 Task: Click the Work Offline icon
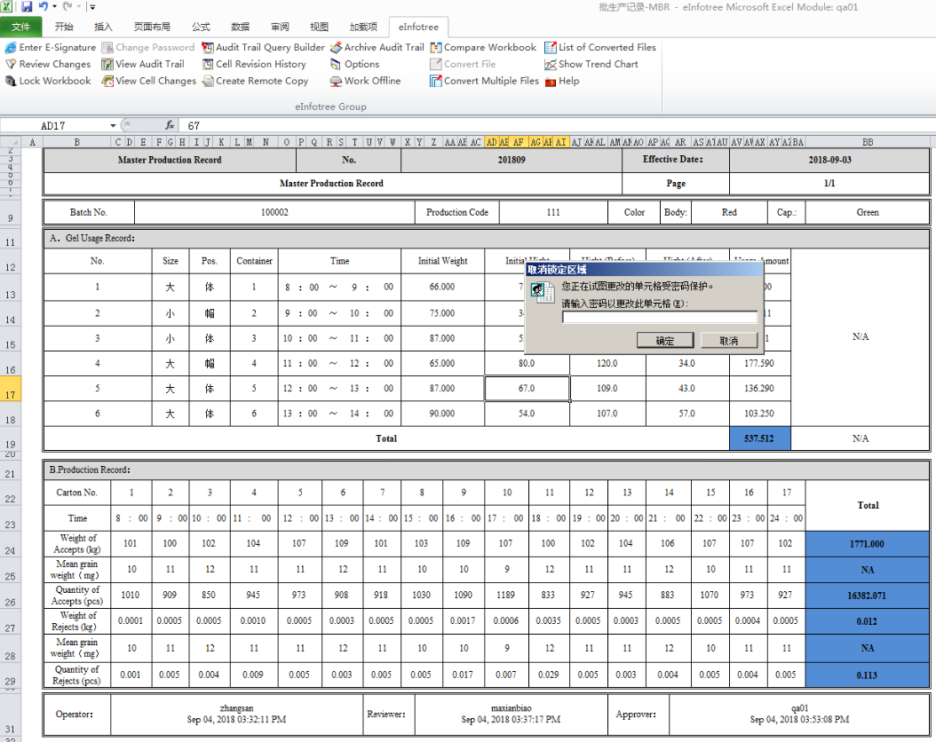point(337,81)
